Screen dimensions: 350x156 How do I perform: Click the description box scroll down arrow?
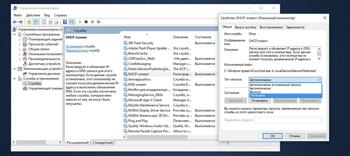(x=319, y=58)
